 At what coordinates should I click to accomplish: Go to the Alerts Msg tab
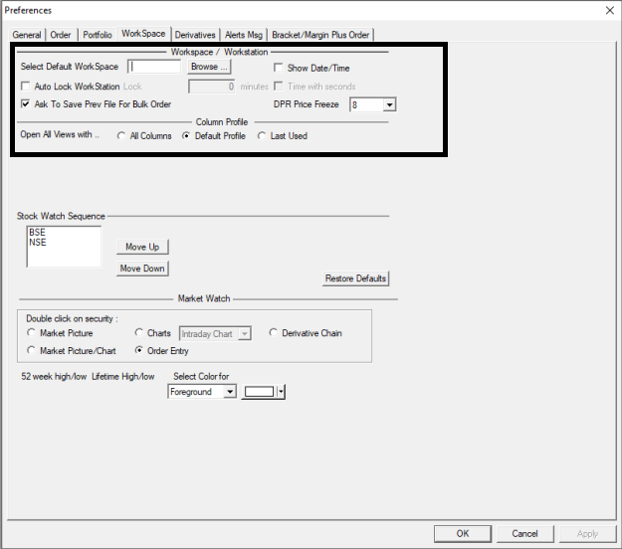click(x=244, y=34)
